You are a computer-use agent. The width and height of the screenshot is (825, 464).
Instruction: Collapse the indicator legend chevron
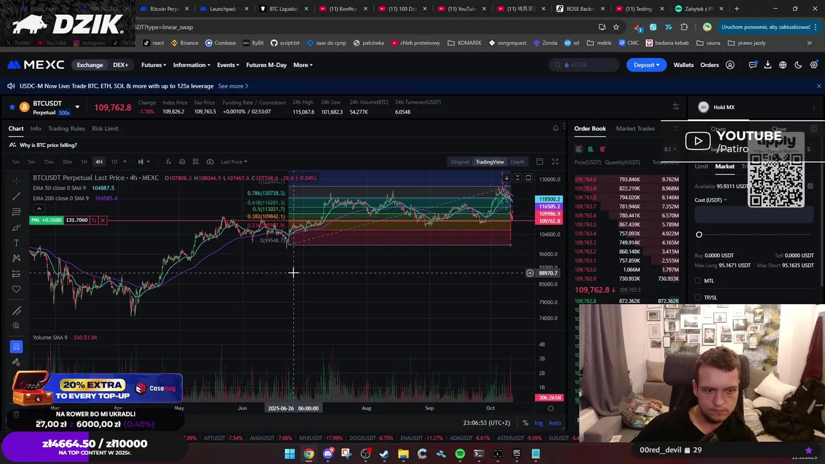39,208
